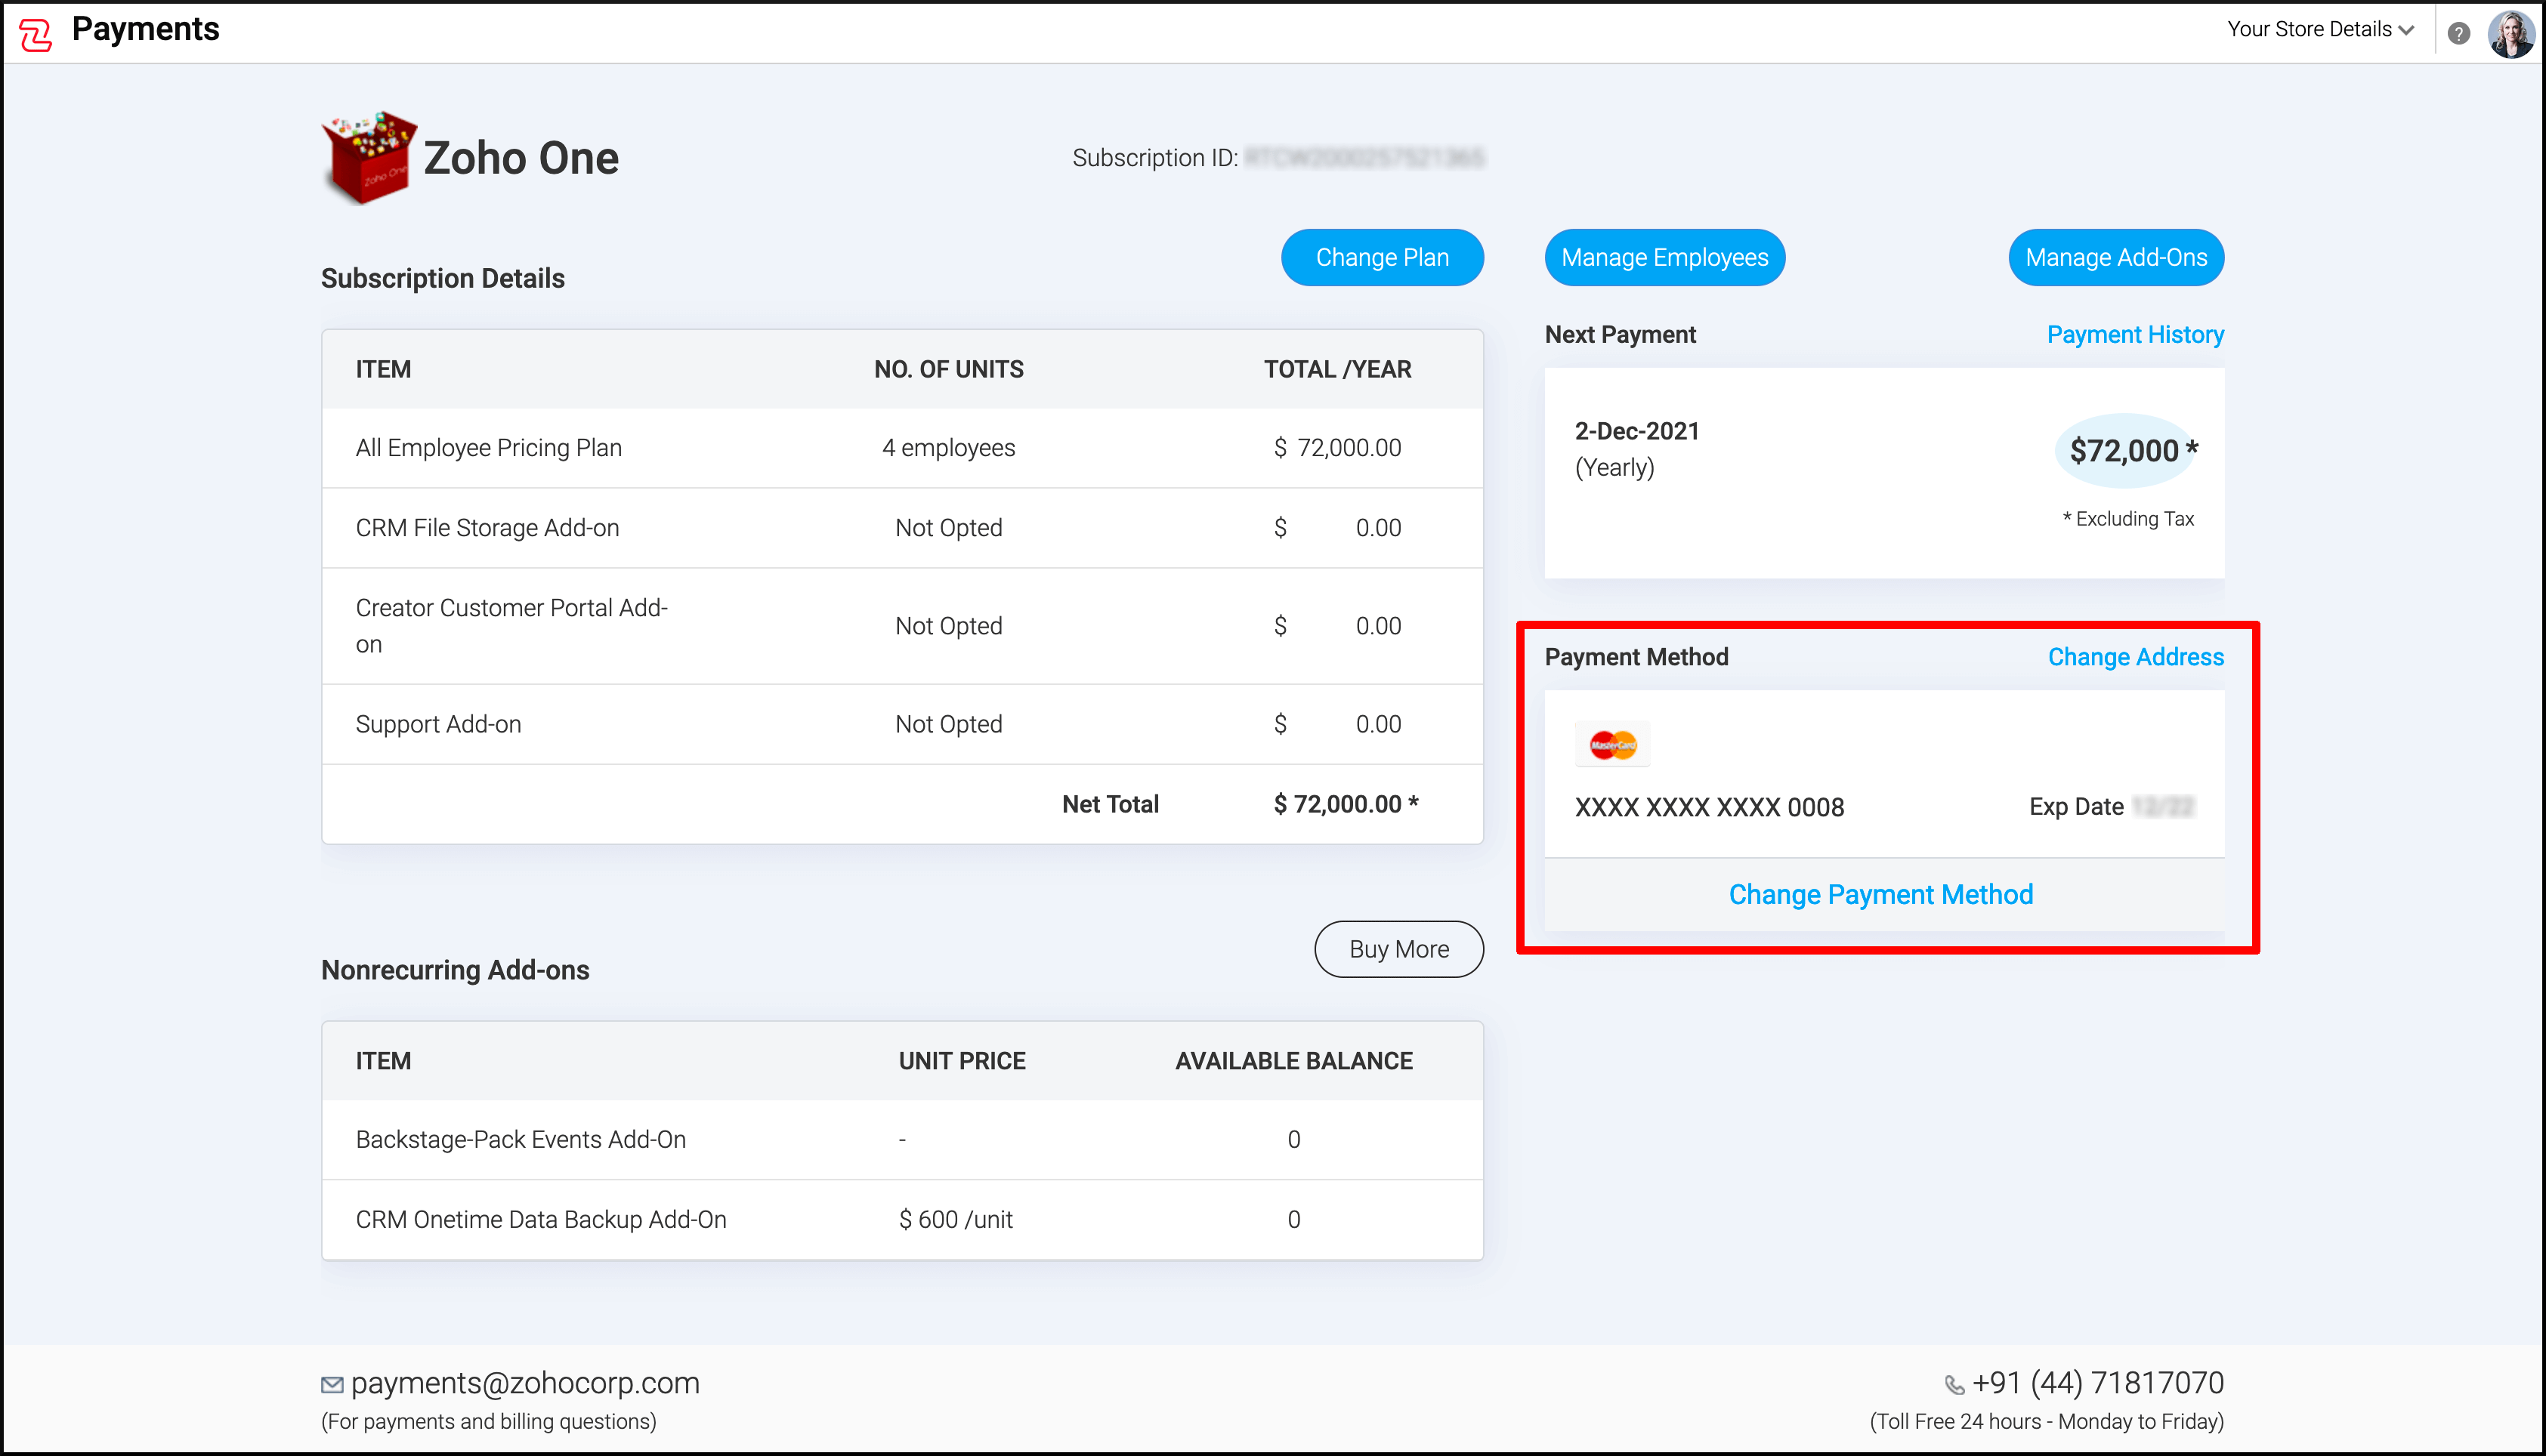Screen dimensions: 2546x1456
Task: Click the email envelope icon in footer
Action: (331, 1384)
